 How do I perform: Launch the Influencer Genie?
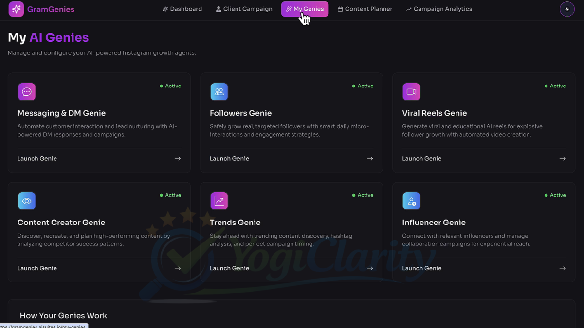click(x=422, y=268)
